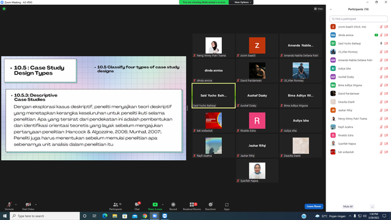Click Neng Winny Putri Tsania video tile
This screenshot has height=220, width=391.
pyautogui.click(x=213, y=45)
